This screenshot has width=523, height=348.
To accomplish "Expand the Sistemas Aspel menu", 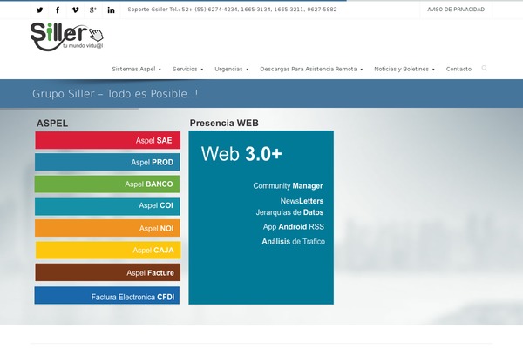I will [137, 69].
